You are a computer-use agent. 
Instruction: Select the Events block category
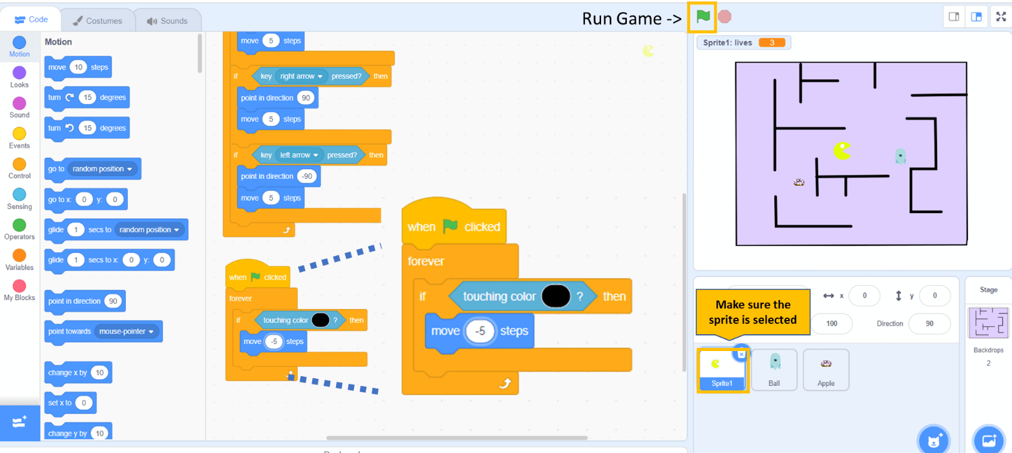19,138
